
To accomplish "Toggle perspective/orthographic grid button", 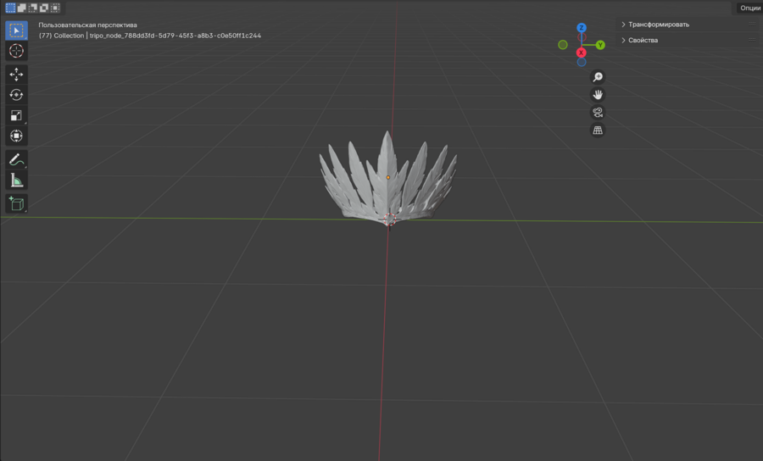I will coord(598,131).
